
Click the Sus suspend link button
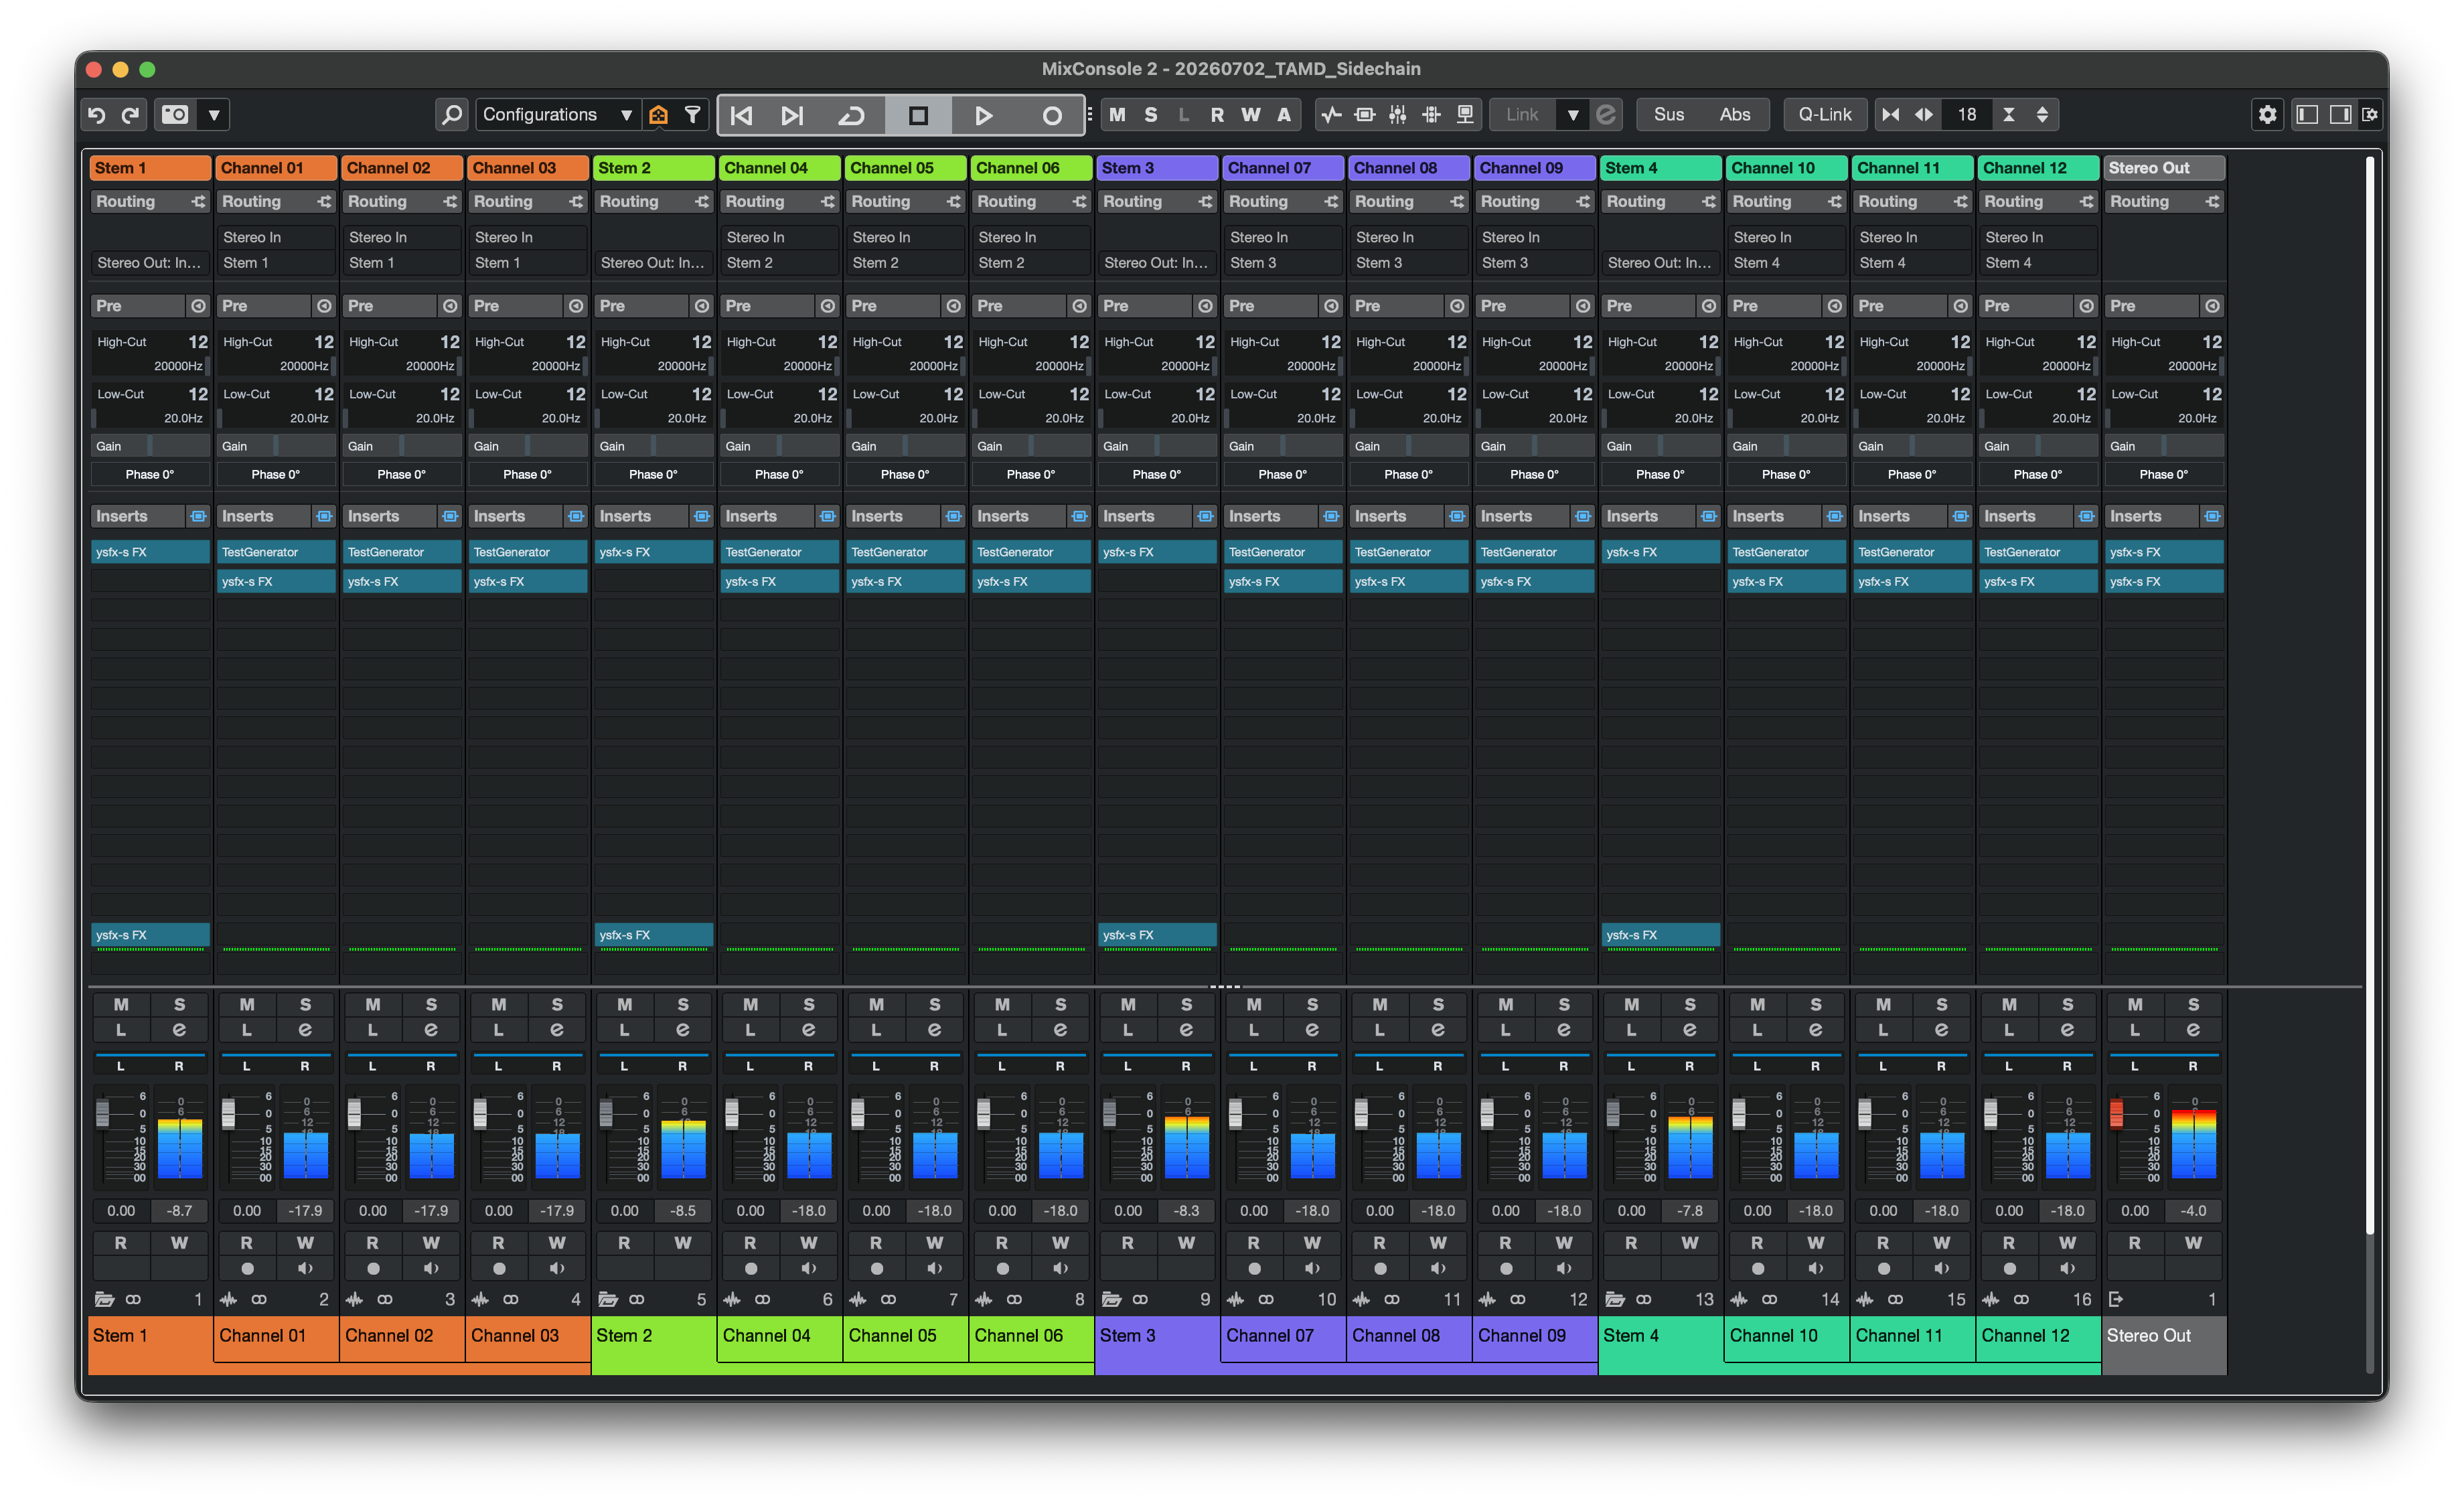pos(1669,115)
